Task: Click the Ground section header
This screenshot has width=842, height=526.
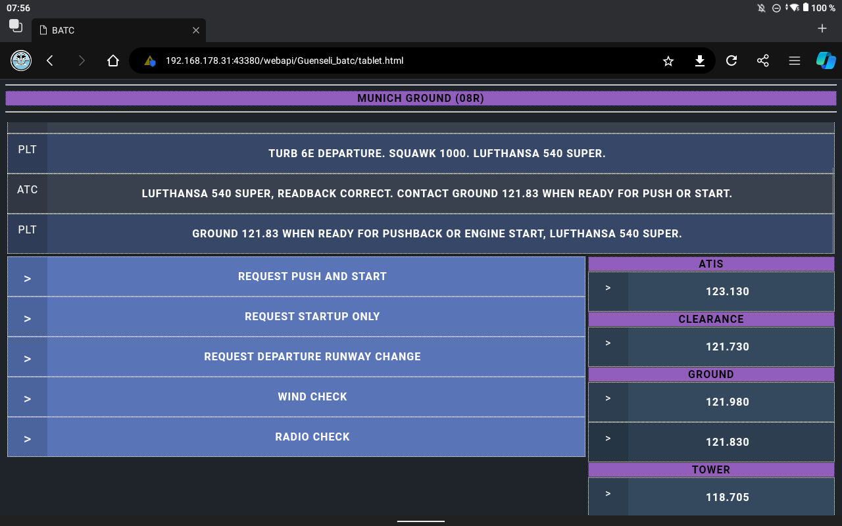Action: [x=711, y=375]
